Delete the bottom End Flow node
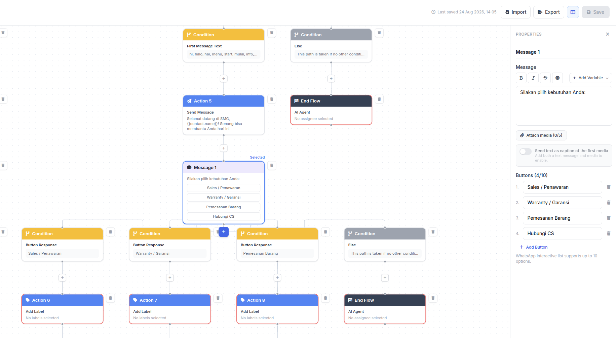616x338 pixels. click(x=433, y=298)
